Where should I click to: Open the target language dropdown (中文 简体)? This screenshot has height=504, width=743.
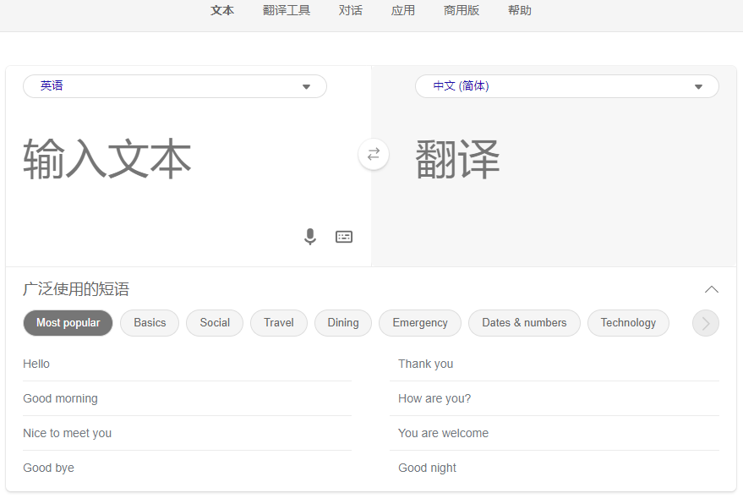(566, 86)
